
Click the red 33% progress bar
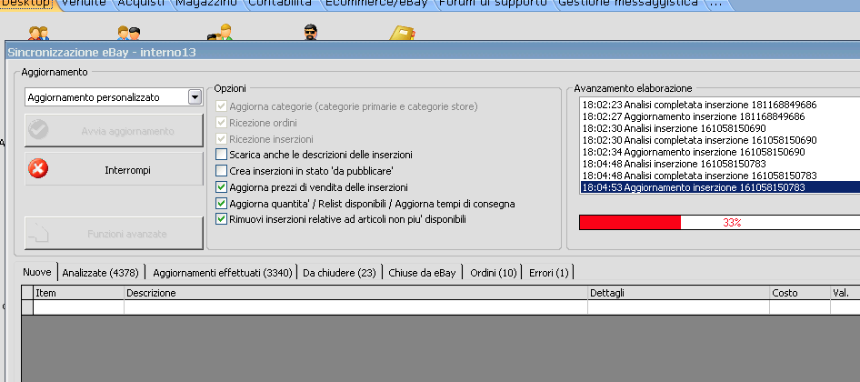[720, 222]
